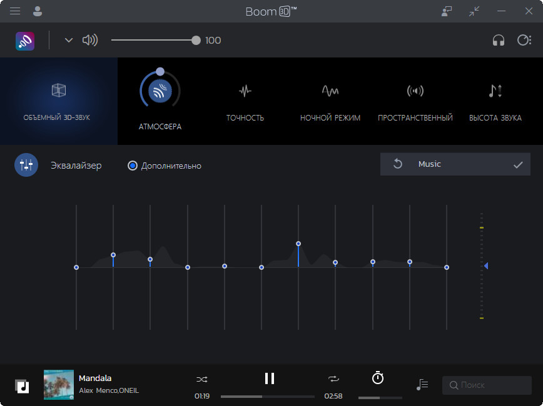Open the hamburger main menu
Screen dimensions: 543x406
tap(15, 11)
